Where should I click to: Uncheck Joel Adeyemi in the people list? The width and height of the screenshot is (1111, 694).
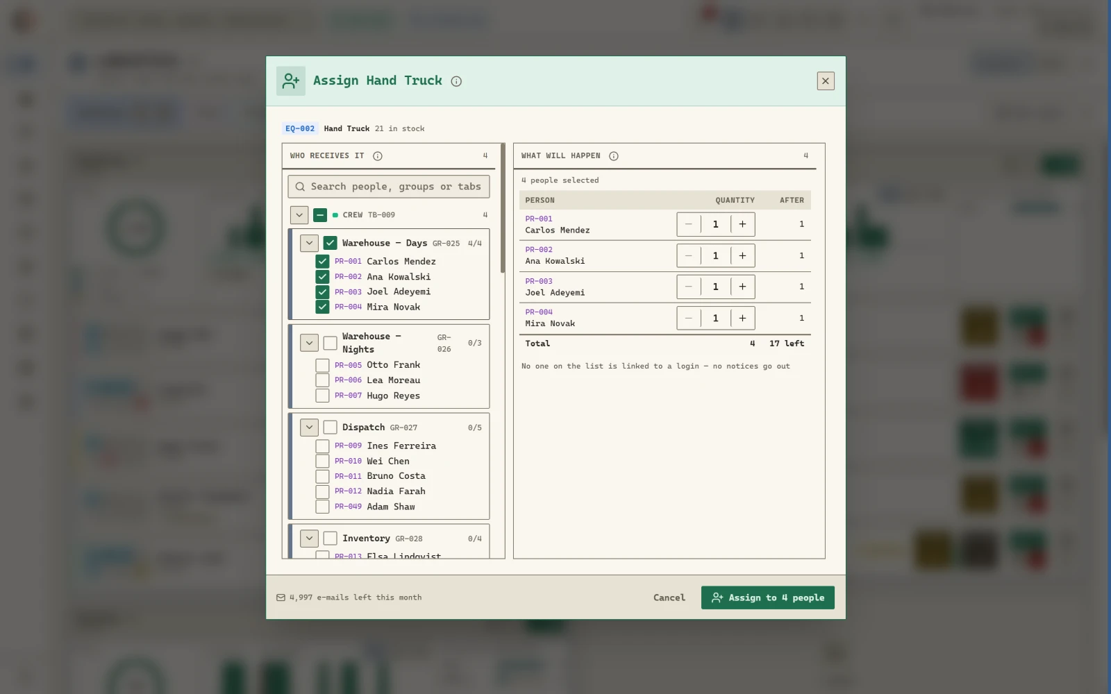[322, 292]
